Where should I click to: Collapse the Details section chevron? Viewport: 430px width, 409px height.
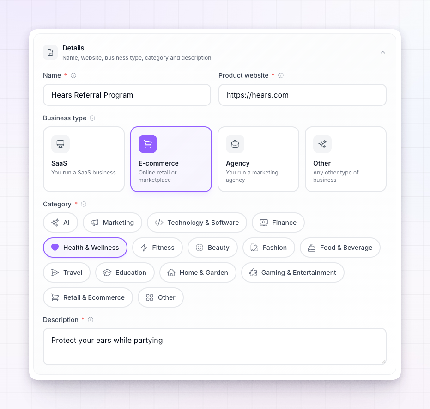click(x=383, y=52)
